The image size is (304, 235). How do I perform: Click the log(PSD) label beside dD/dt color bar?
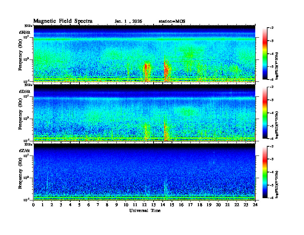point(277,125)
